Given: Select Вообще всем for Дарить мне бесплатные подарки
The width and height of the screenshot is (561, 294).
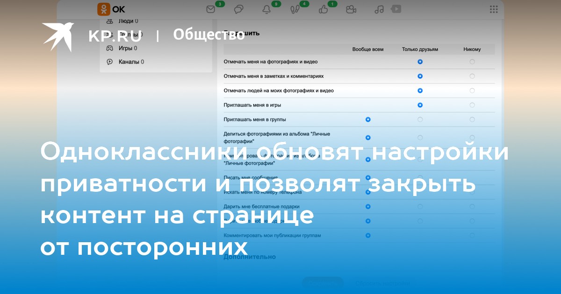Looking at the screenshot, I should [368, 206].
